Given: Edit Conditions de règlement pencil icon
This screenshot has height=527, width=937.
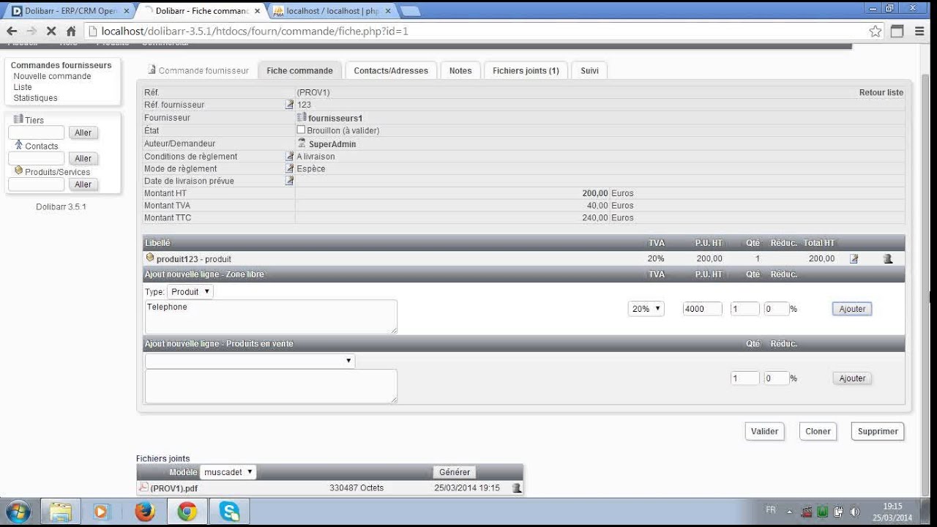Looking at the screenshot, I should point(289,156).
